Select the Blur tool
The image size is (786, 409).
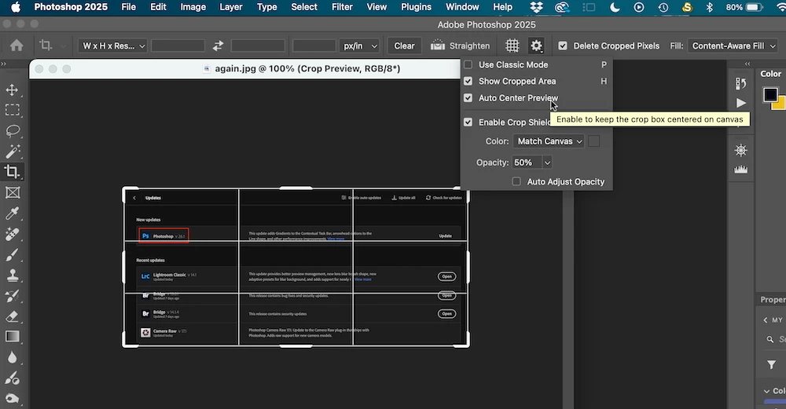pos(12,357)
